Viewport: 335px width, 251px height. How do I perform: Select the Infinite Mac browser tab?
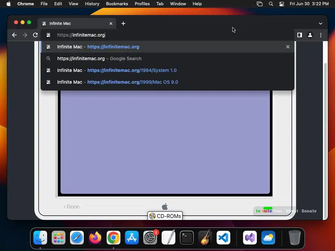tap(77, 24)
